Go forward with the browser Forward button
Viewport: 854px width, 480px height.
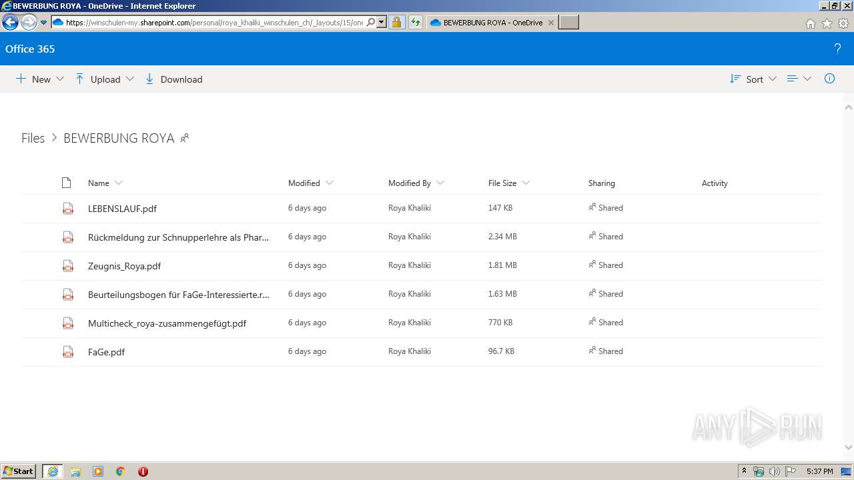click(x=28, y=23)
